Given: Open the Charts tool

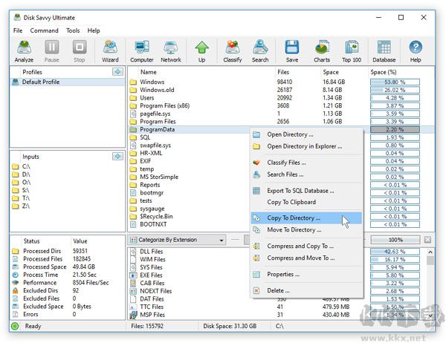Looking at the screenshot, I should [322, 51].
